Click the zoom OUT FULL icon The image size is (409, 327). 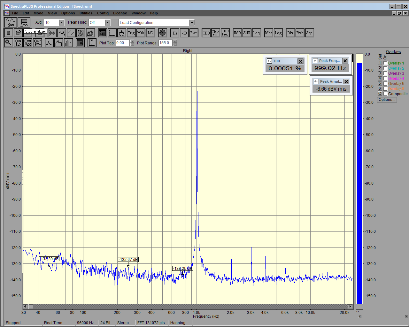(x=37, y=42)
